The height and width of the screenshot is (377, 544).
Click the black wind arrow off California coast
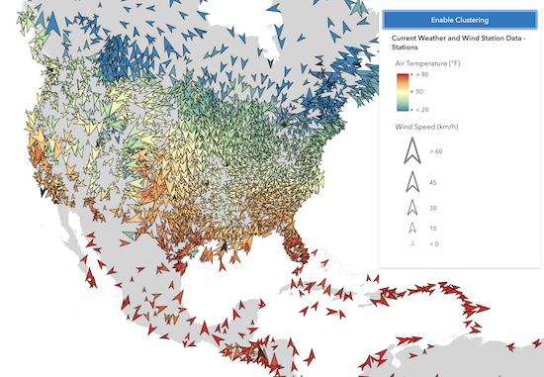pos(43,192)
